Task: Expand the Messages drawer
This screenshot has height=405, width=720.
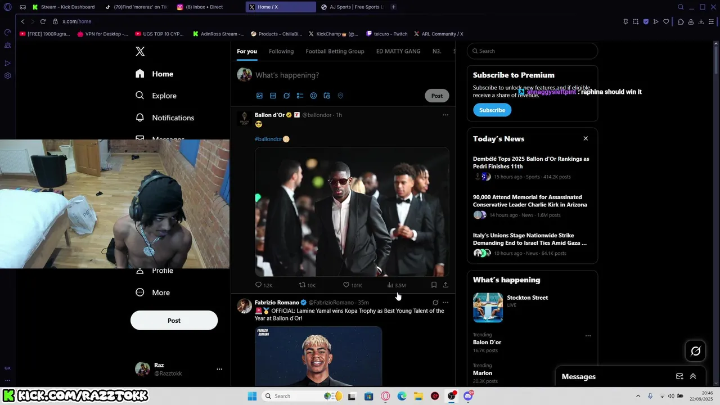Action: [693, 376]
